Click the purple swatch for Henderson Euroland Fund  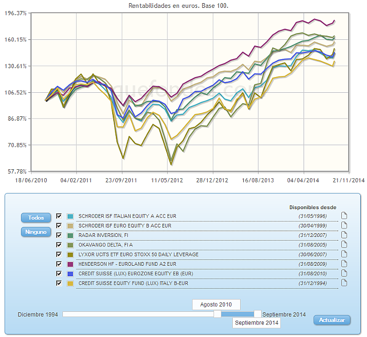[x=70, y=264]
